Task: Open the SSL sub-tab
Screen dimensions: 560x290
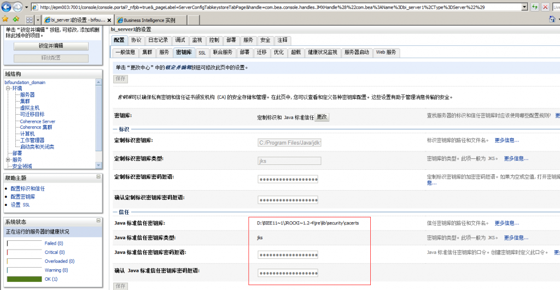Action: click(202, 52)
